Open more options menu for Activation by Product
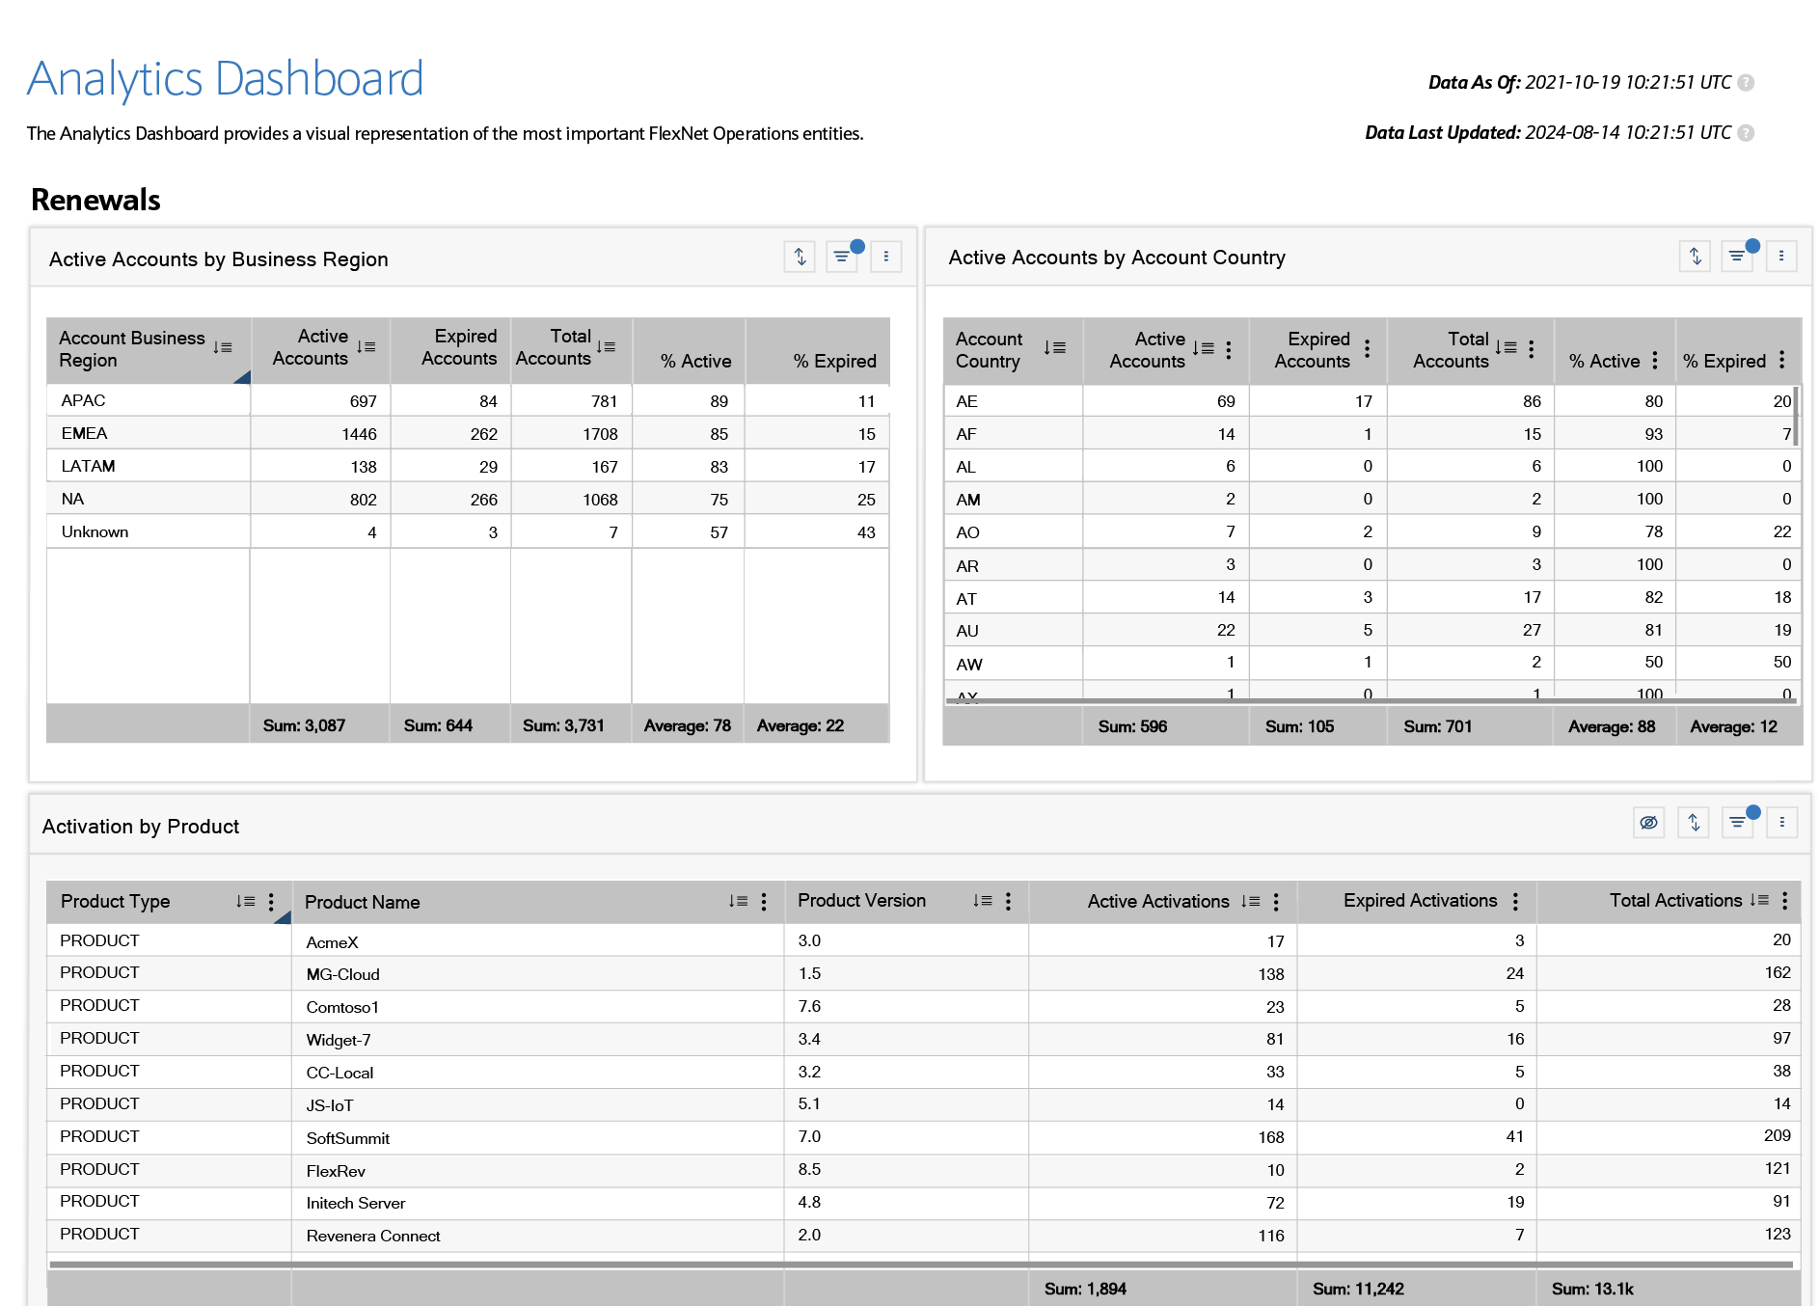The height and width of the screenshot is (1306, 1819). (1781, 823)
